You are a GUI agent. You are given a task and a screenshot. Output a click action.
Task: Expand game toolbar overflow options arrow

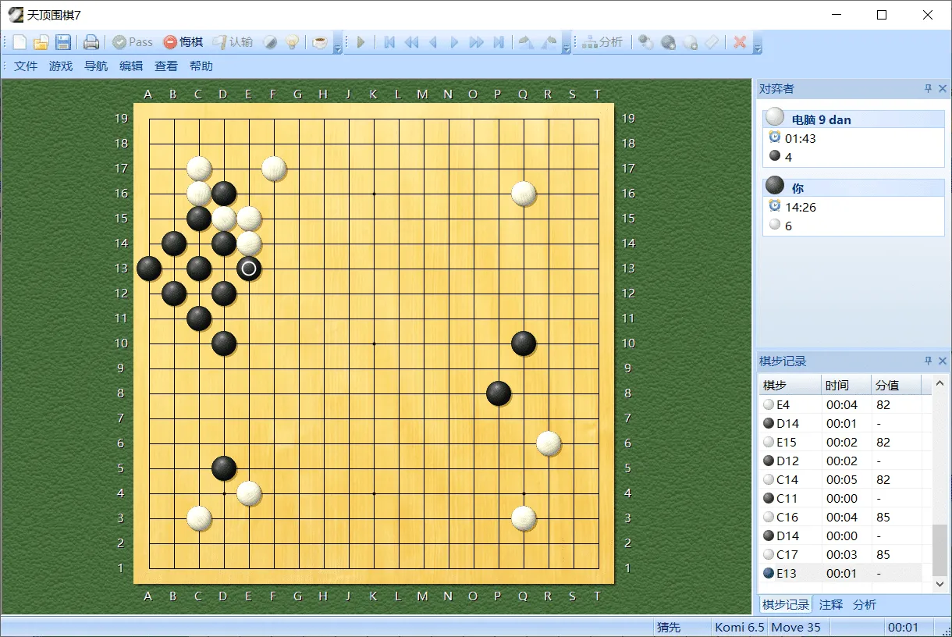[337, 43]
